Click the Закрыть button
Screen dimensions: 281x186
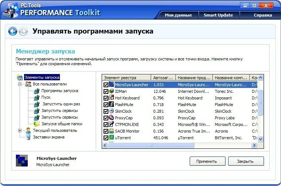tap(246, 161)
